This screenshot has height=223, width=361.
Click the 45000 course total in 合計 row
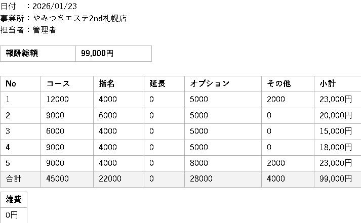pyautogui.click(x=58, y=179)
